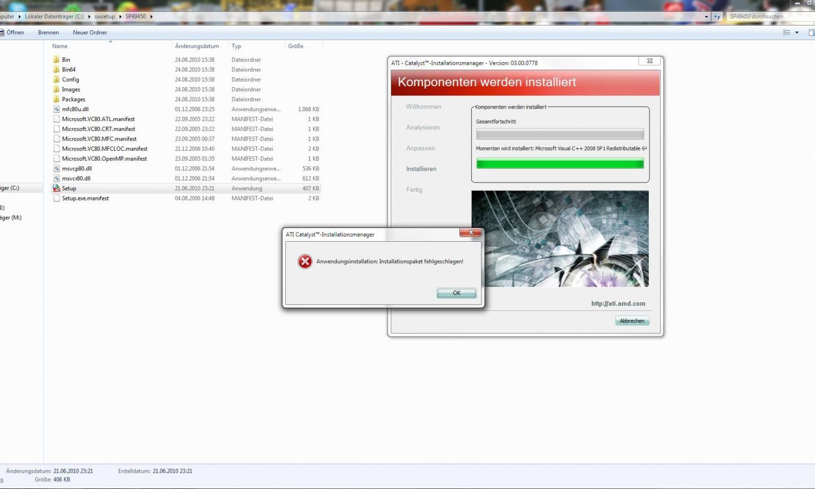Select the Anpassen installer step
Viewport: 815px width, 489px height.
pyautogui.click(x=420, y=148)
